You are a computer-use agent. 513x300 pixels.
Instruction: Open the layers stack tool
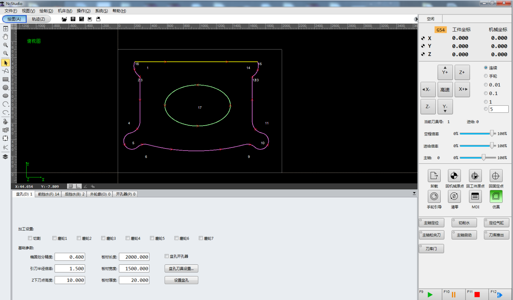tap(5, 157)
